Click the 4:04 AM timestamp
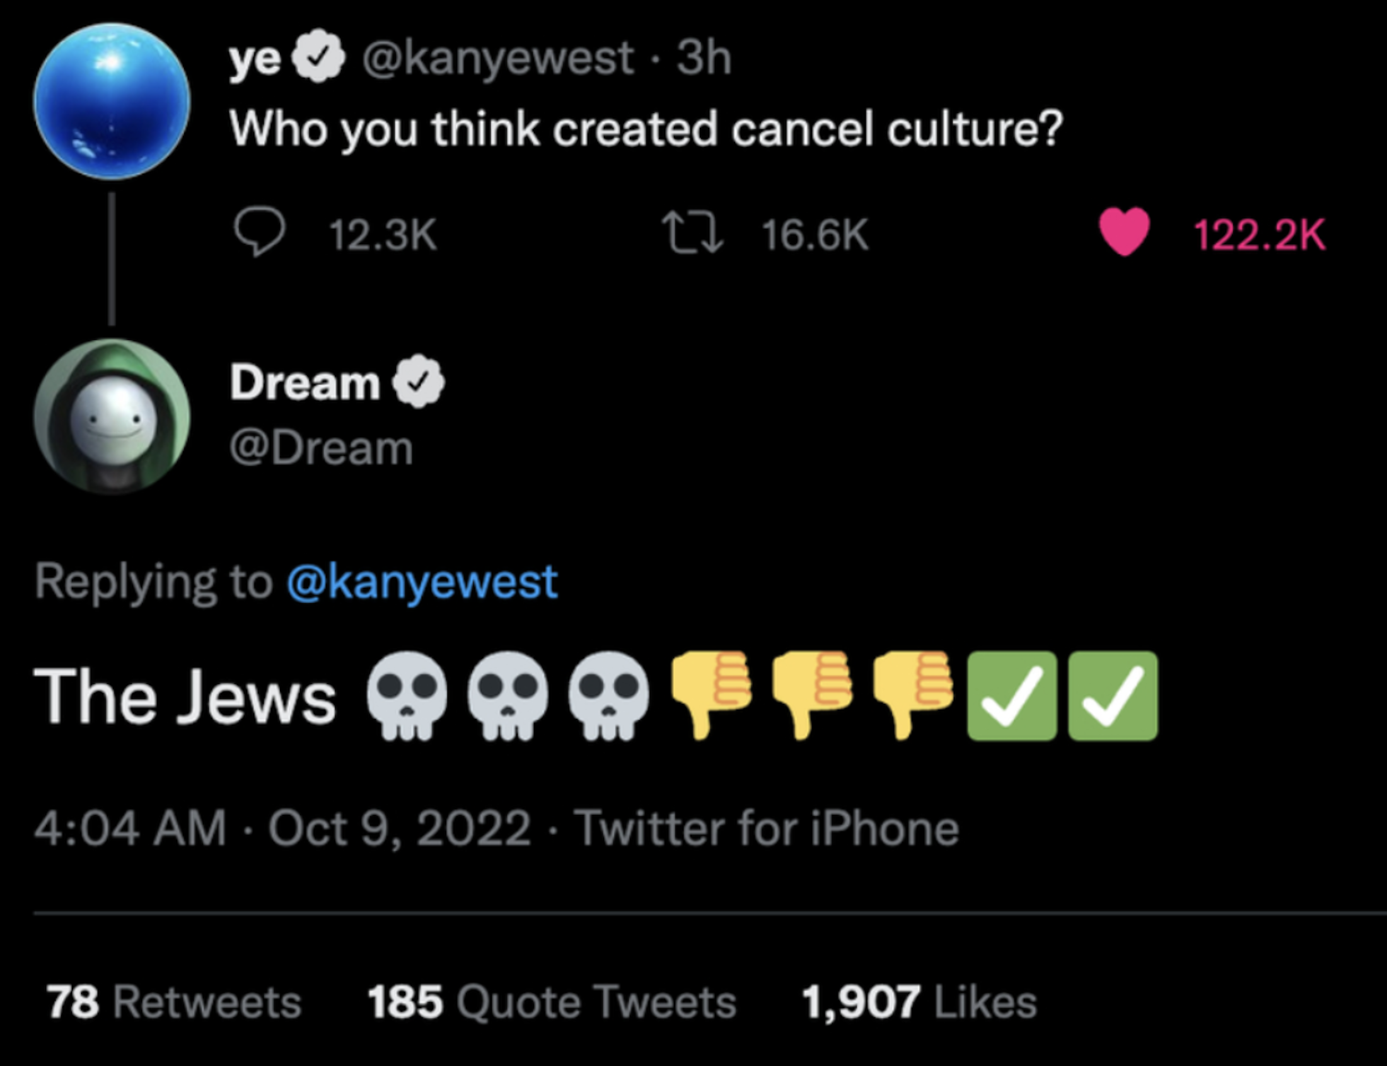1387x1066 pixels. click(x=130, y=829)
